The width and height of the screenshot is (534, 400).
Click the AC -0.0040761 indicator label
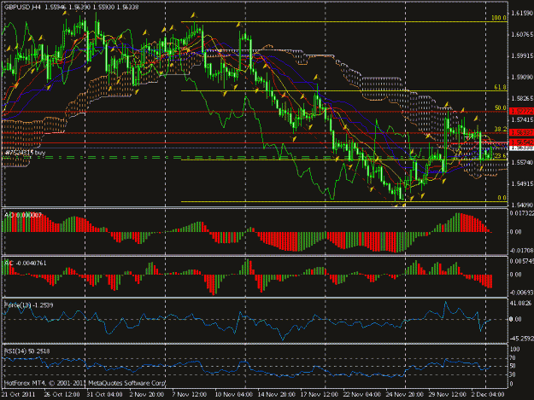[x=26, y=263]
